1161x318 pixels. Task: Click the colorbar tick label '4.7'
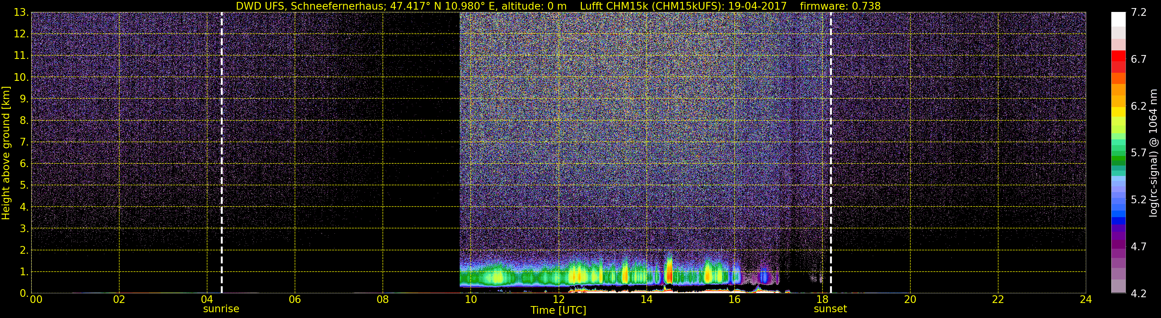pos(1139,246)
